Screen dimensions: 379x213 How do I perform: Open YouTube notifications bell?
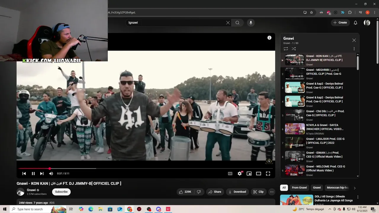[x=356, y=23]
